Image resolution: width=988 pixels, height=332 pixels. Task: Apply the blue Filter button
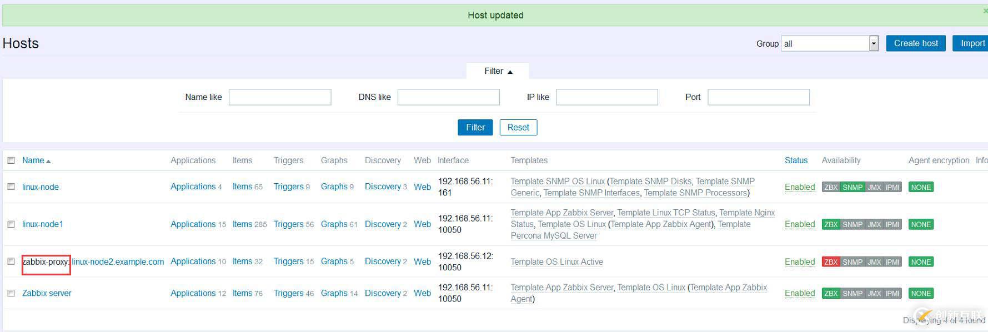click(x=475, y=127)
